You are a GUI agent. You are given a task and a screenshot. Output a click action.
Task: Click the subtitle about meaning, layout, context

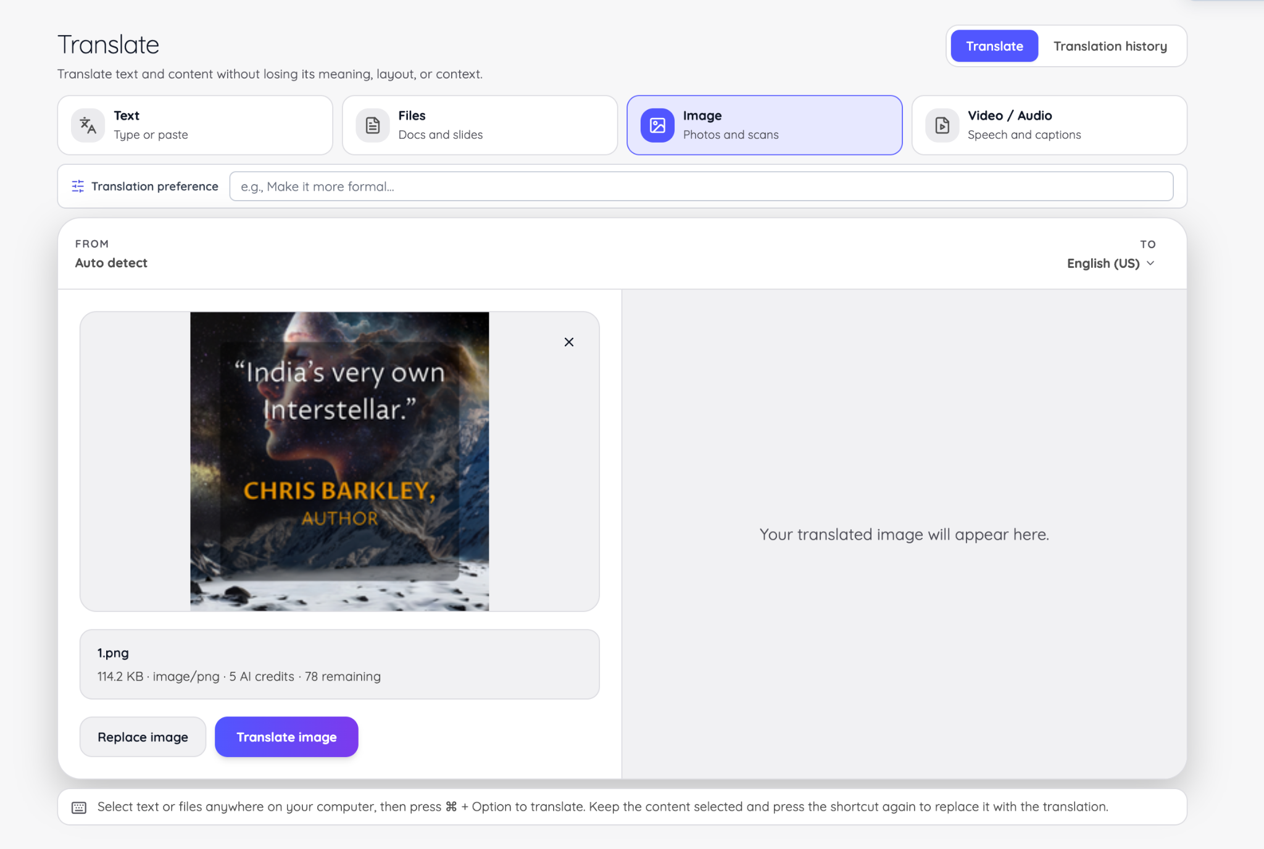coord(270,74)
